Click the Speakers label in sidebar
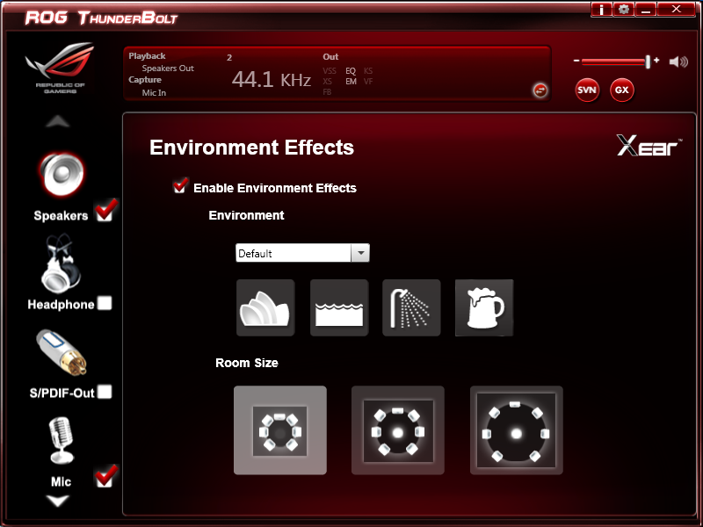This screenshot has width=703, height=527. [61, 215]
